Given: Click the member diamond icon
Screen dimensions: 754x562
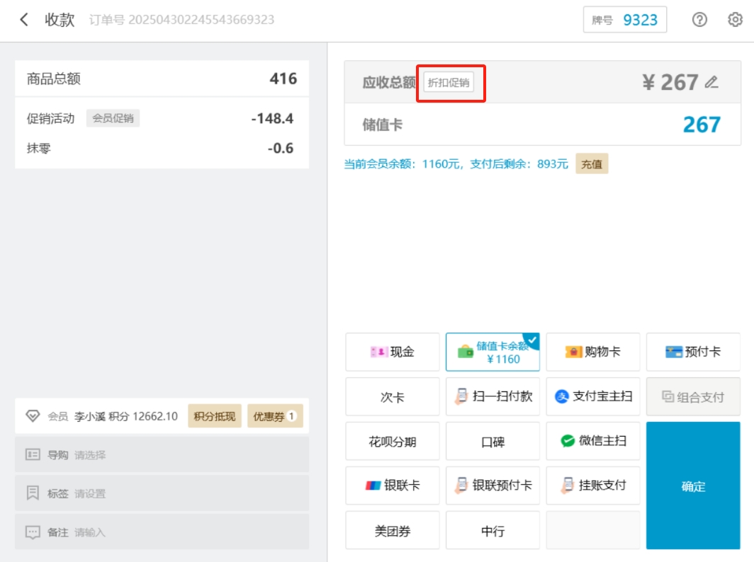Looking at the screenshot, I should pyautogui.click(x=33, y=416).
